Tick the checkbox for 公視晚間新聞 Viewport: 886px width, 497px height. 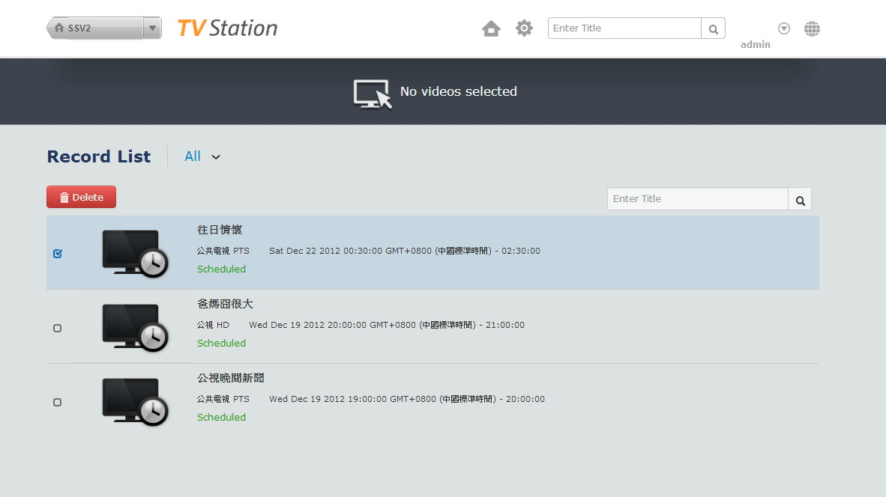[58, 402]
